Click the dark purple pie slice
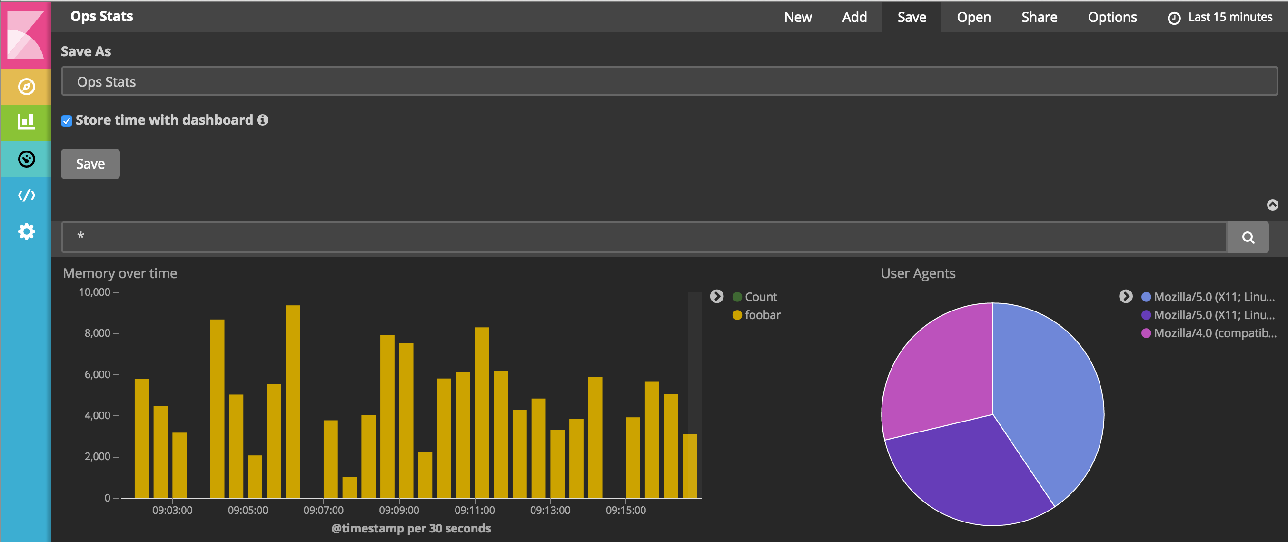The image size is (1288, 542). [x=965, y=473]
